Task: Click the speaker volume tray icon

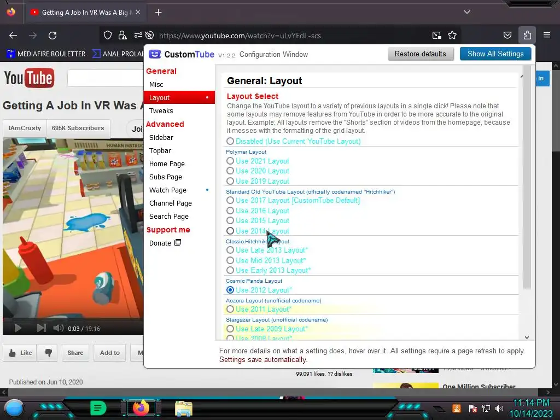Action: [499, 408]
